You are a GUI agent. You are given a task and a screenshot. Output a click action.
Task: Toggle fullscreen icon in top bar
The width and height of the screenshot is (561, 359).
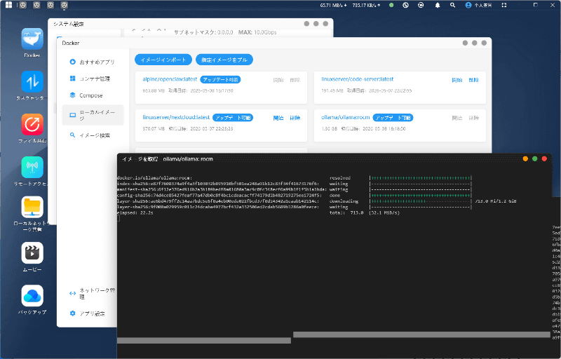504,5
